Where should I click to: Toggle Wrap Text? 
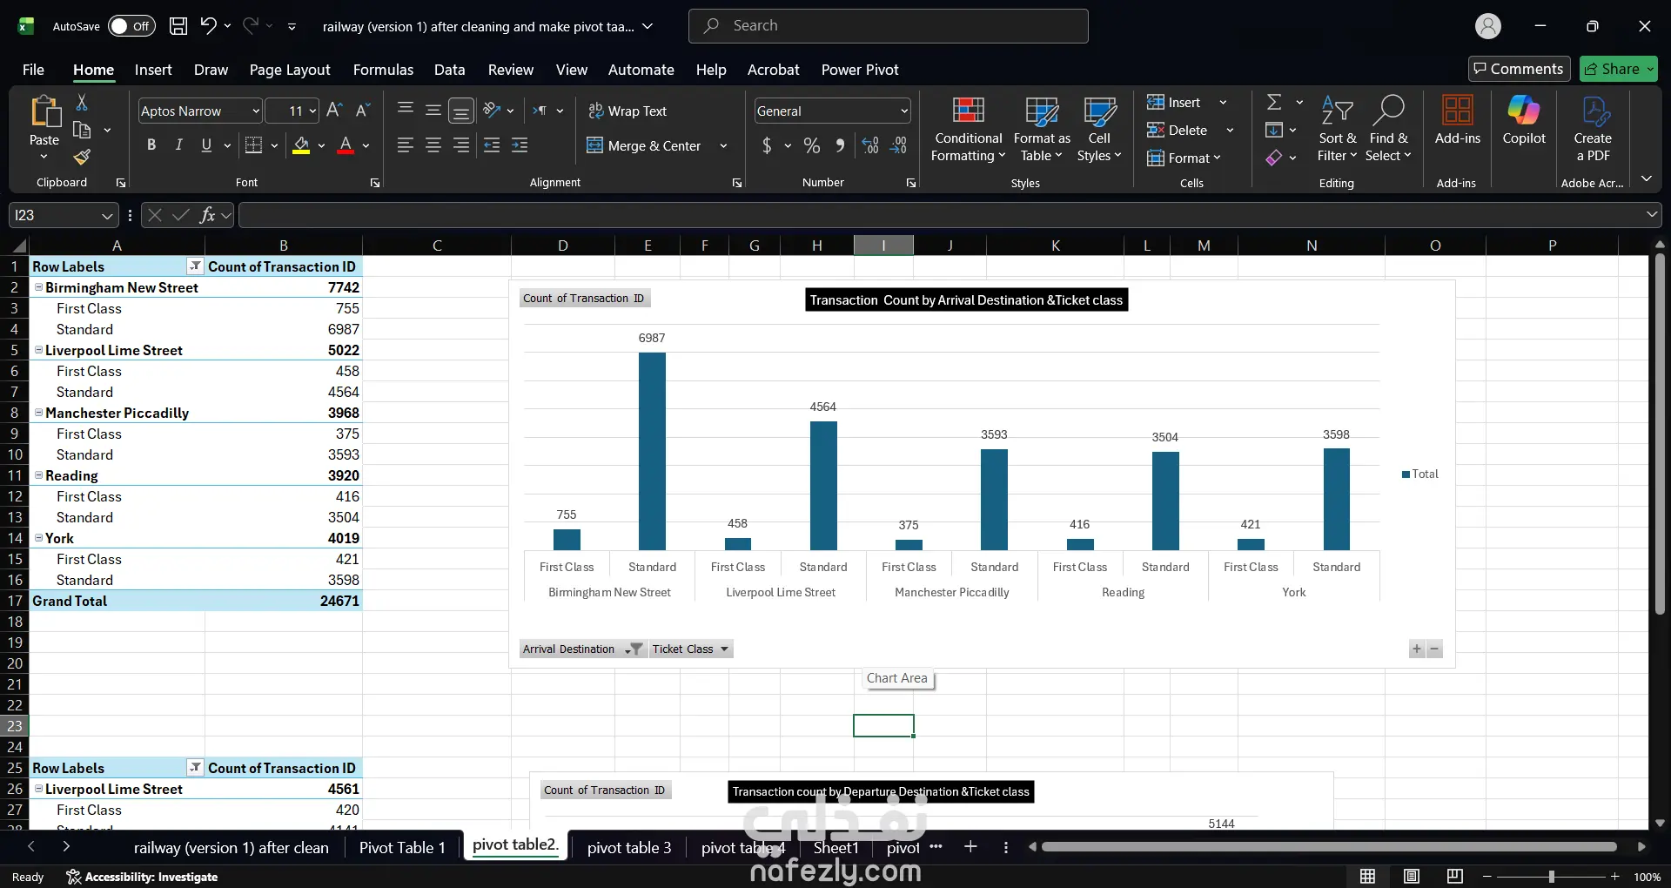[627, 111]
